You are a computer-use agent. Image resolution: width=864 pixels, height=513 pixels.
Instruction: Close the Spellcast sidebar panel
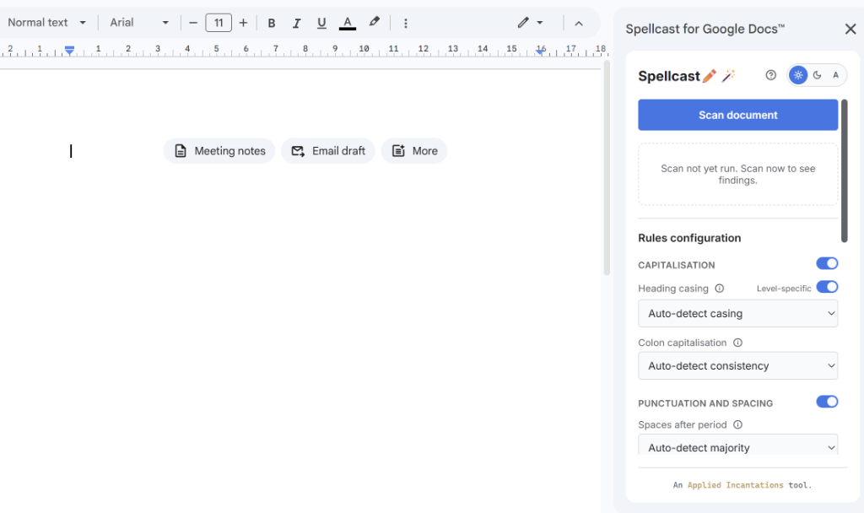pyautogui.click(x=850, y=30)
